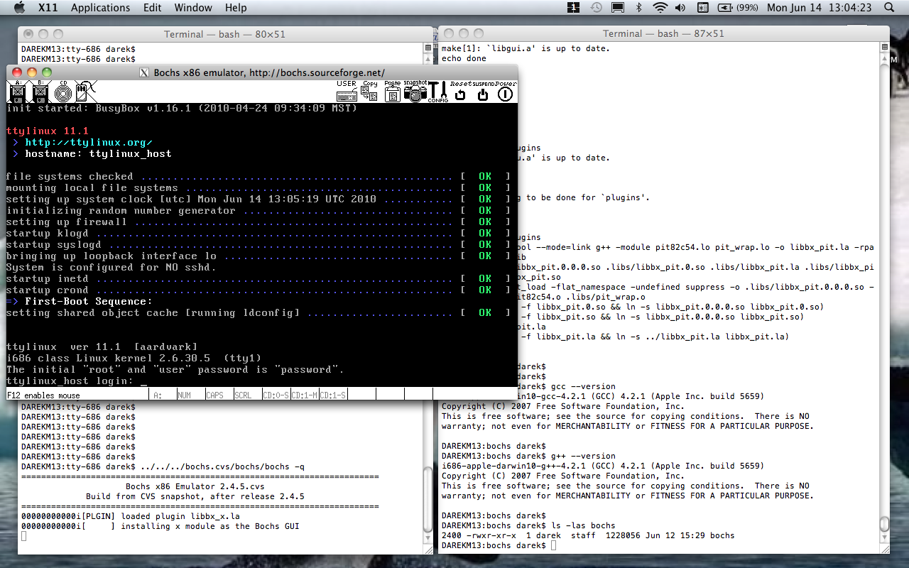Click the Bochs Reset icon
Viewport: 909px width, 568px height.
(x=460, y=91)
